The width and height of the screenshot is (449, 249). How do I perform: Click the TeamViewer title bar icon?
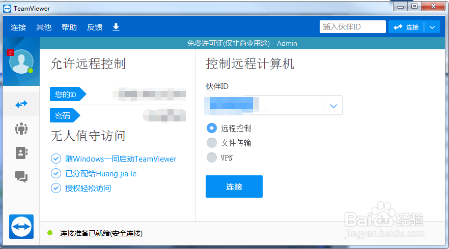pos(7,9)
